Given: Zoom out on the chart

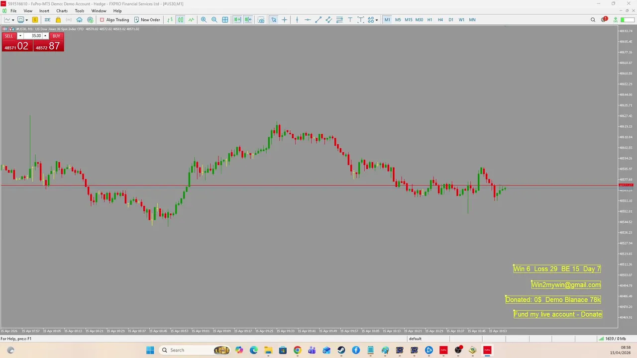Looking at the screenshot, I should pos(214,20).
